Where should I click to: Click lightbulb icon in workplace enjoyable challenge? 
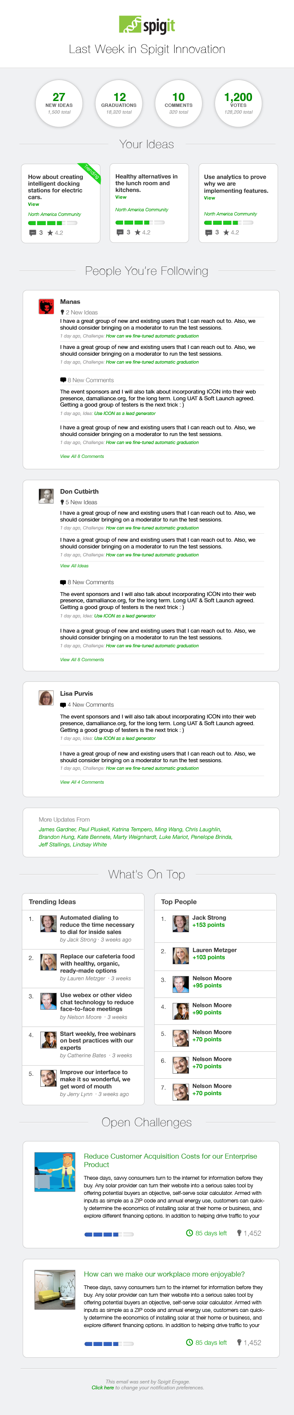pos(239,1343)
